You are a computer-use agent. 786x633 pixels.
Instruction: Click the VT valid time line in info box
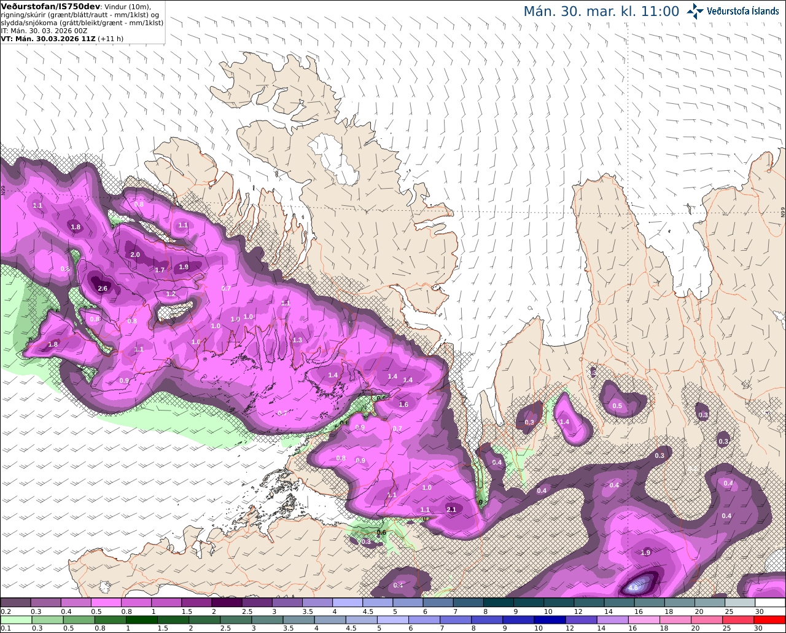tap(63, 38)
